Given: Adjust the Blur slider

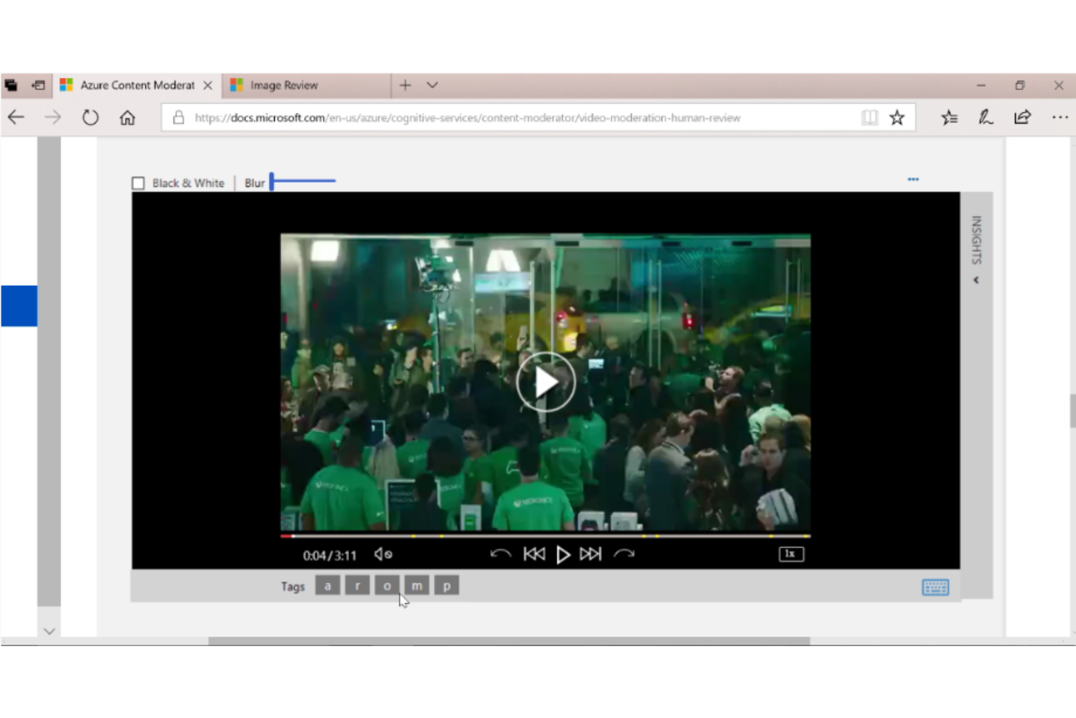Looking at the screenshot, I should pyautogui.click(x=272, y=181).
